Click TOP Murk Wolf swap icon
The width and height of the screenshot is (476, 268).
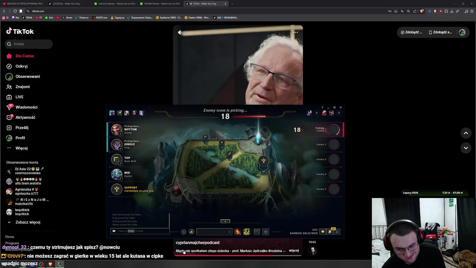tap(120, 163)
